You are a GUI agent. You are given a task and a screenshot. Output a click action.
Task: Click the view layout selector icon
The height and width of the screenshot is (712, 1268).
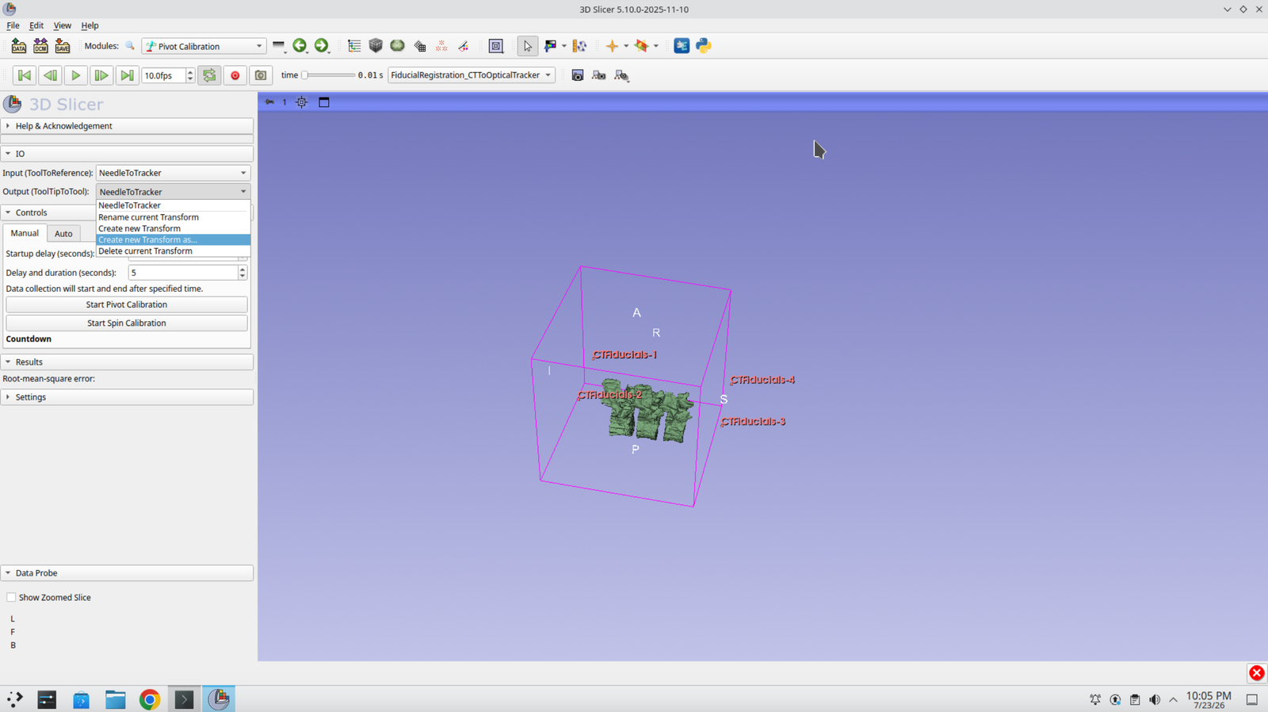pyautogui.click(x=496, y=46)
